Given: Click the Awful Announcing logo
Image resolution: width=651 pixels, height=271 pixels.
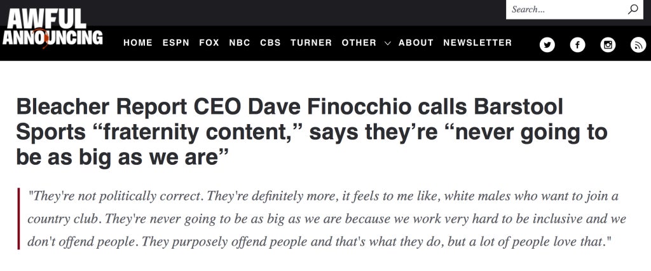Looking at the screenshot, I should [x=52, y=28].
